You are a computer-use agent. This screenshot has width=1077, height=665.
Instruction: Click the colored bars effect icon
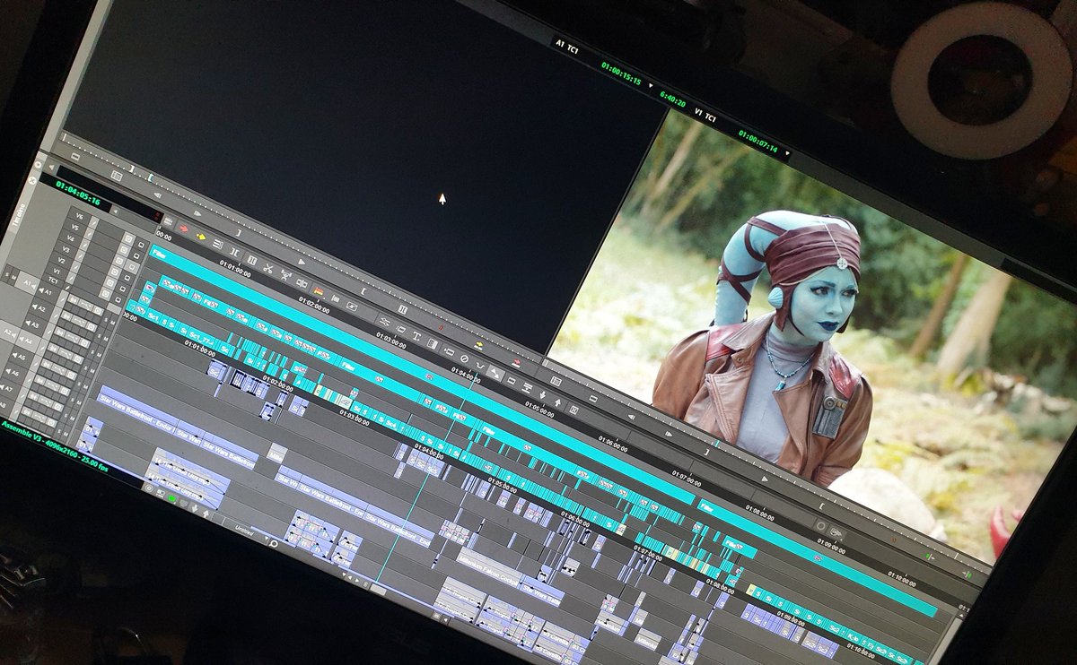318,291
